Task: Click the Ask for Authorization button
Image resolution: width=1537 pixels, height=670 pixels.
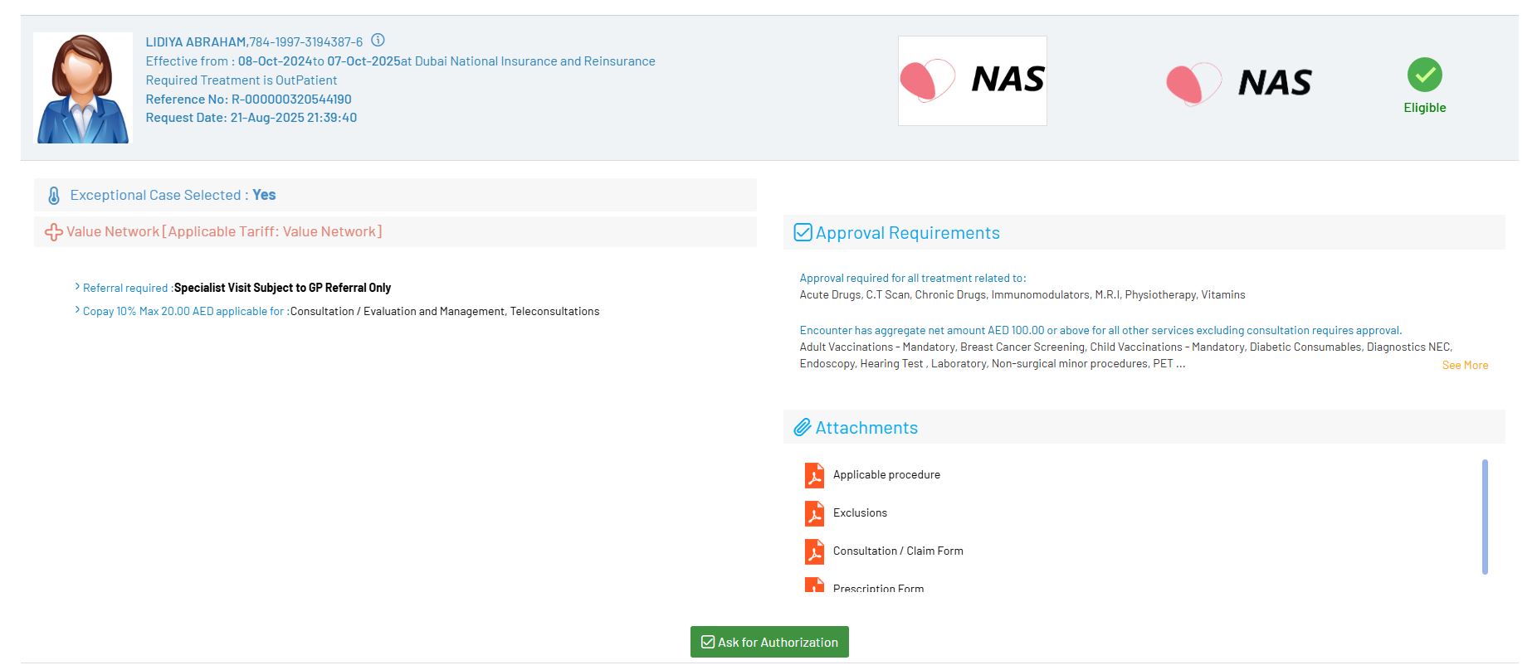Action: (x=769, y=642)
